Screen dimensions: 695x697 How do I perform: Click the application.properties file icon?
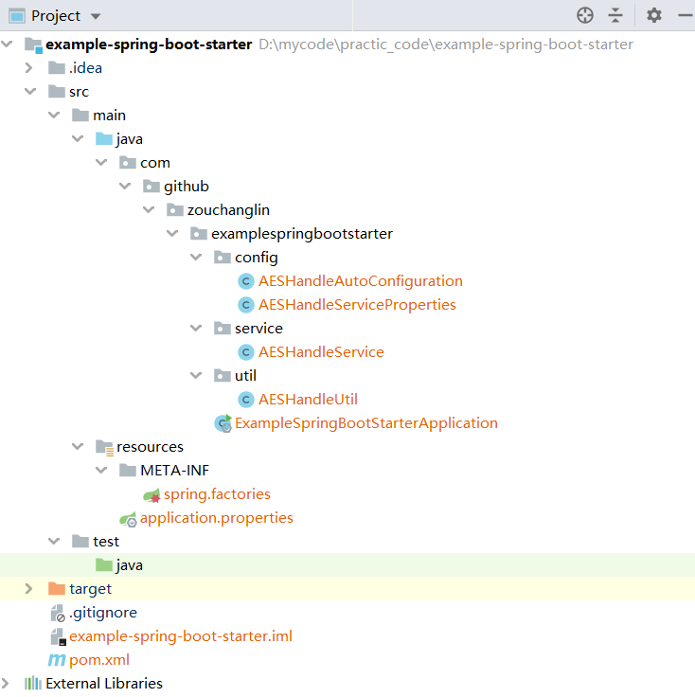click(x=128, y=518)
